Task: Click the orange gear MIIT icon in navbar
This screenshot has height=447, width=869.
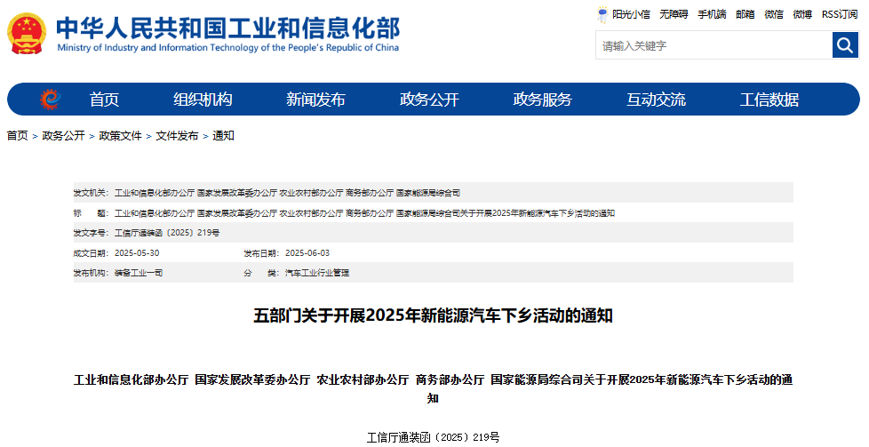Action: point(50,100)
